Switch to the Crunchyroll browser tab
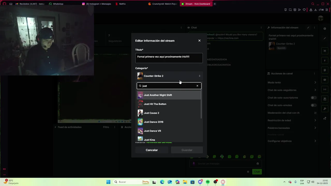Screen dimensions: 331x186 coord(163,4)
